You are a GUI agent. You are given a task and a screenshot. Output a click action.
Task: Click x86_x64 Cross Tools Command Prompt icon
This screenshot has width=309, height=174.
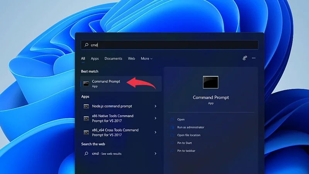point(86,132)
